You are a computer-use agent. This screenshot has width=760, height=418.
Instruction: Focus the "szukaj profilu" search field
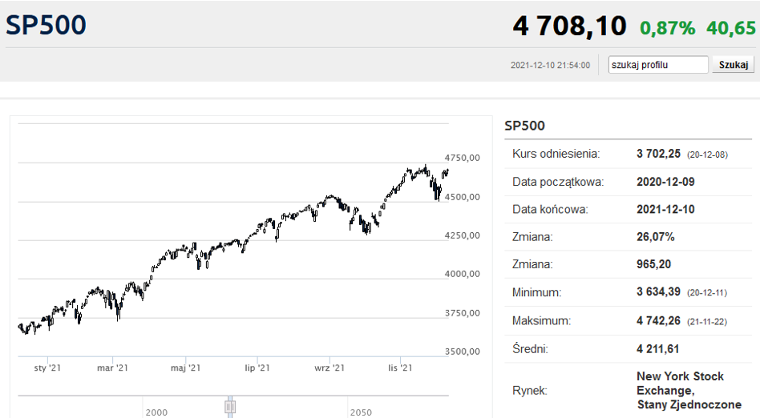(x=657, y=65)
